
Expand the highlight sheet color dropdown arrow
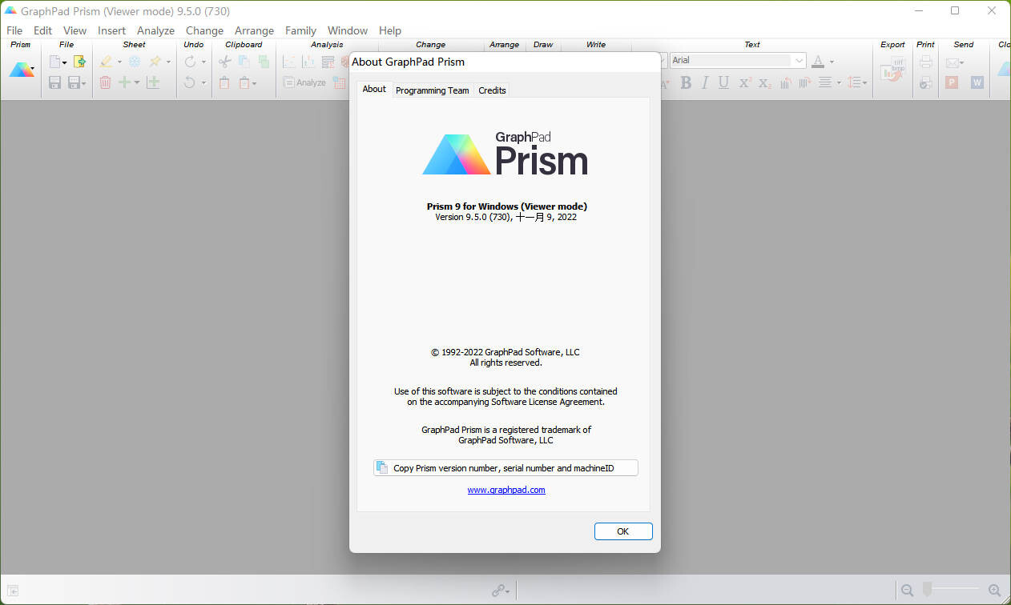(x=119, y=62)
